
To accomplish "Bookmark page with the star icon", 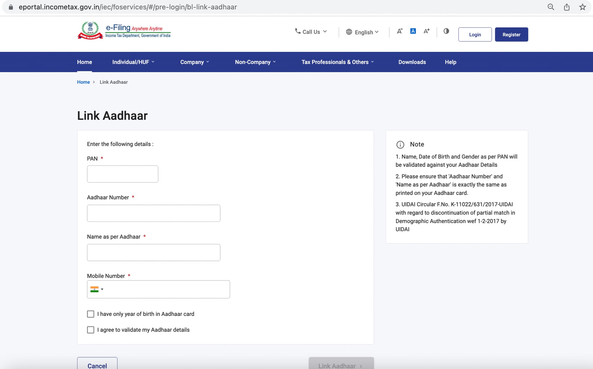I will 582,7.
